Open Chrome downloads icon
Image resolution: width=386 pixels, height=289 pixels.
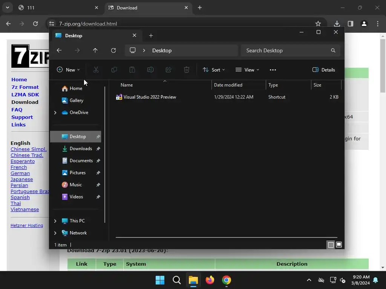[x=337, y=24]
